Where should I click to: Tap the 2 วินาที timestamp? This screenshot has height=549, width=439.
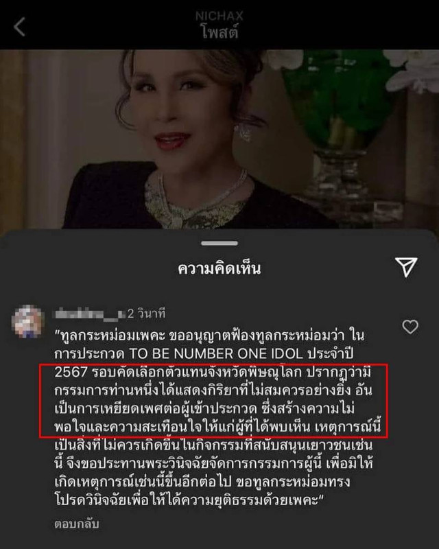(x=146, y=314)
